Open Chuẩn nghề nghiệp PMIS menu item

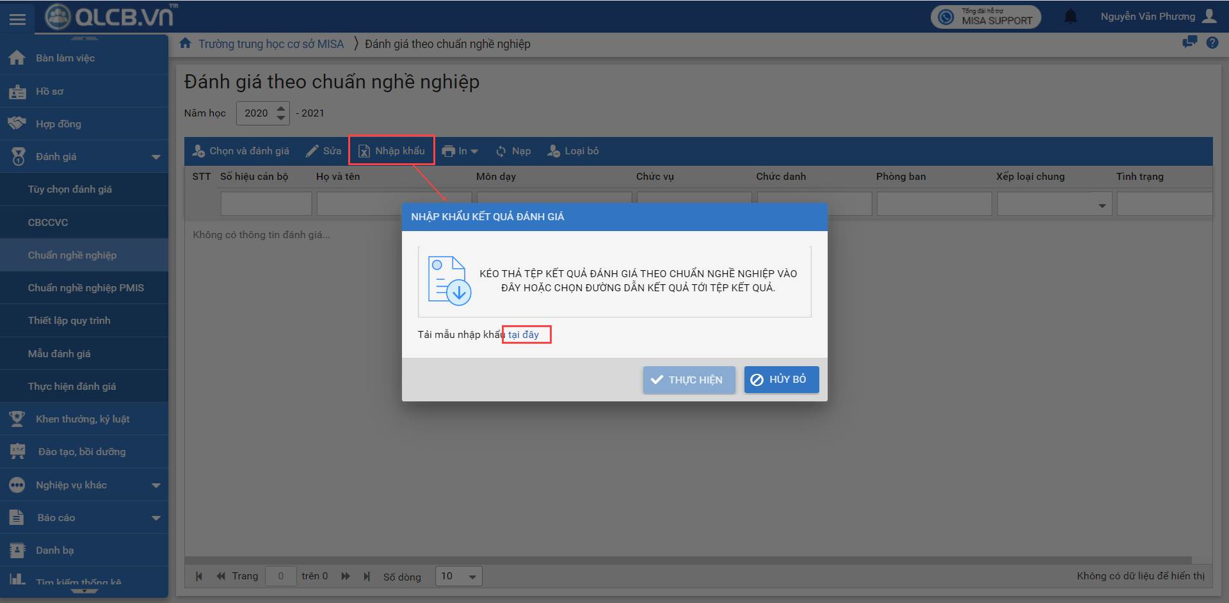point(86,288)
